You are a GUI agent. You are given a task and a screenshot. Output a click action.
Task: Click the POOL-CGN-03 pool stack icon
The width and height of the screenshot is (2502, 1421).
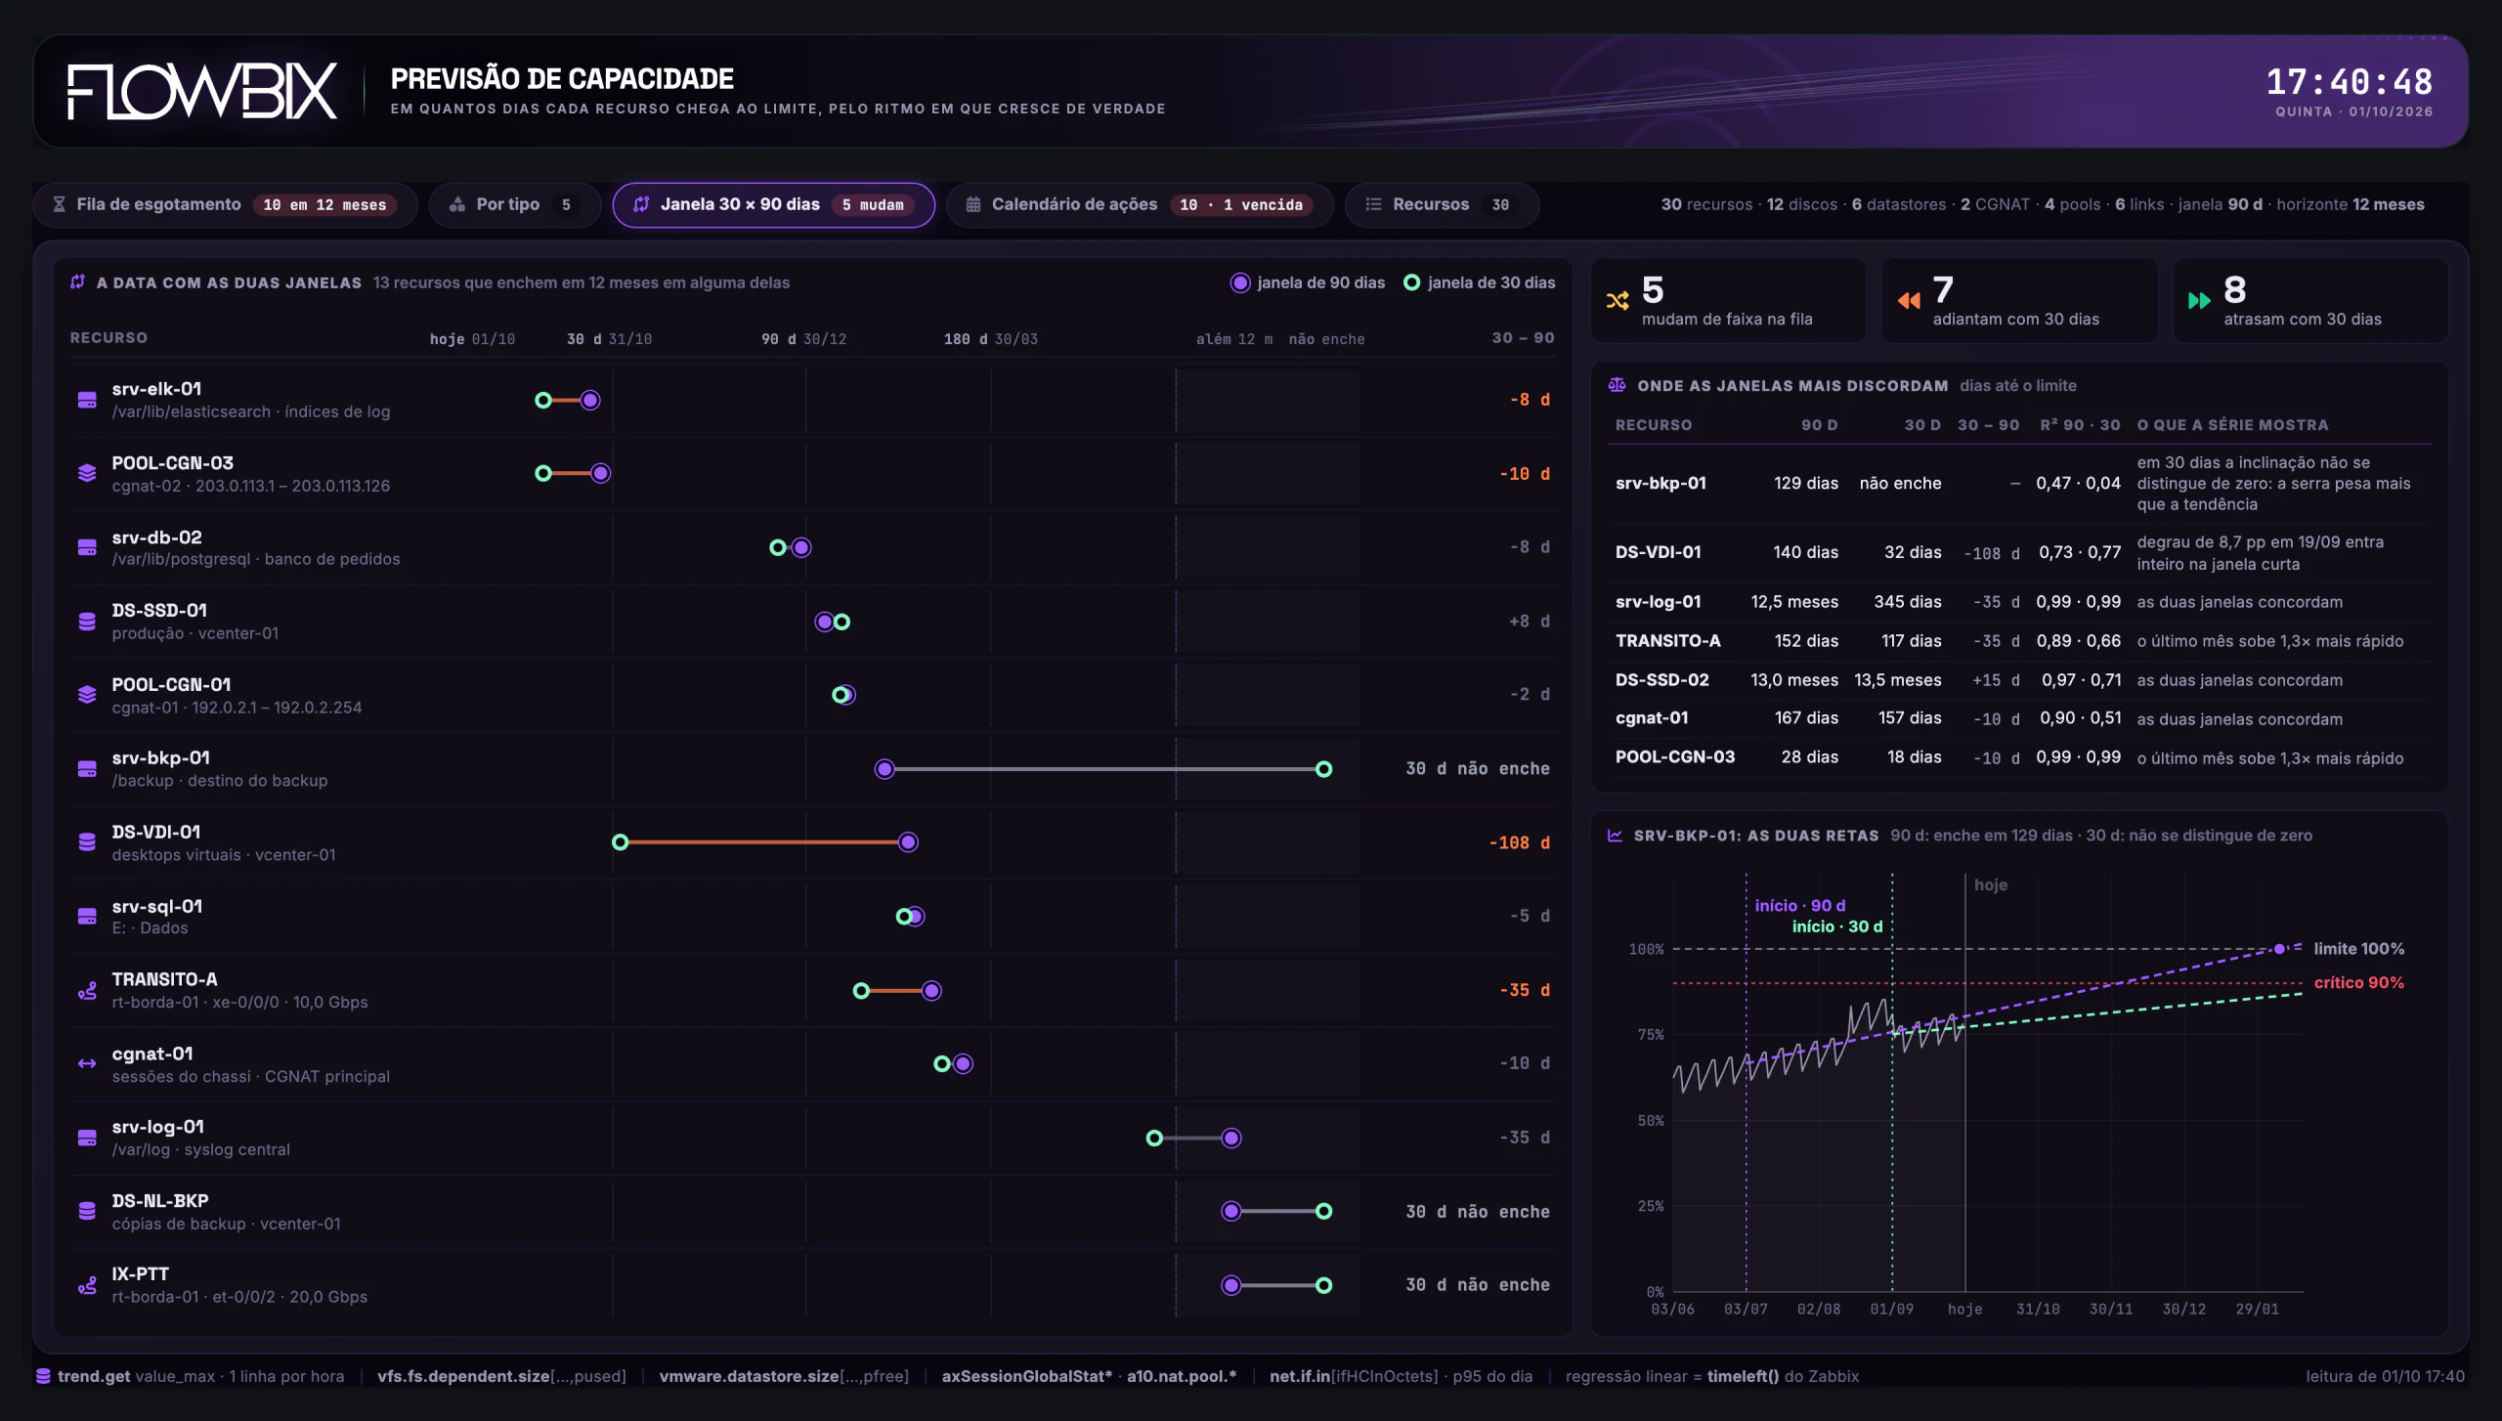tap(87, 473)
